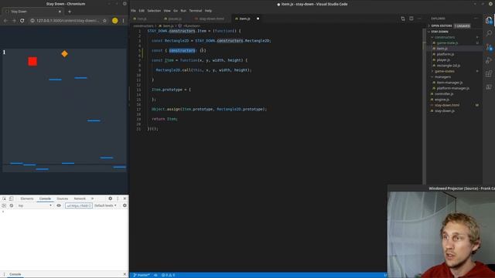Click errors and warnings status bar item
The height and width of the screenshot is (278, 495).
coord(168,275)
